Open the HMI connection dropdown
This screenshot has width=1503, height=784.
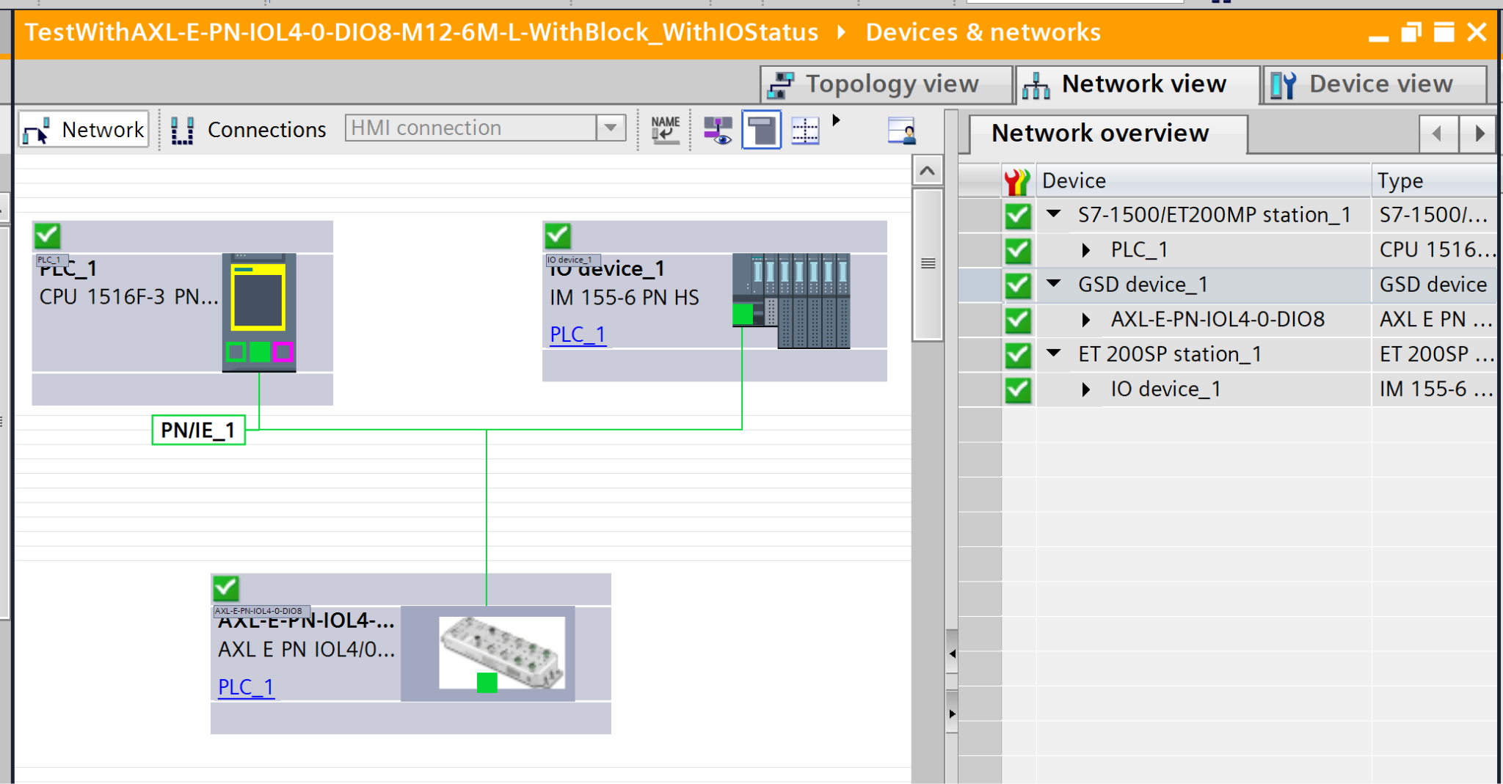(x=611, y=128)
